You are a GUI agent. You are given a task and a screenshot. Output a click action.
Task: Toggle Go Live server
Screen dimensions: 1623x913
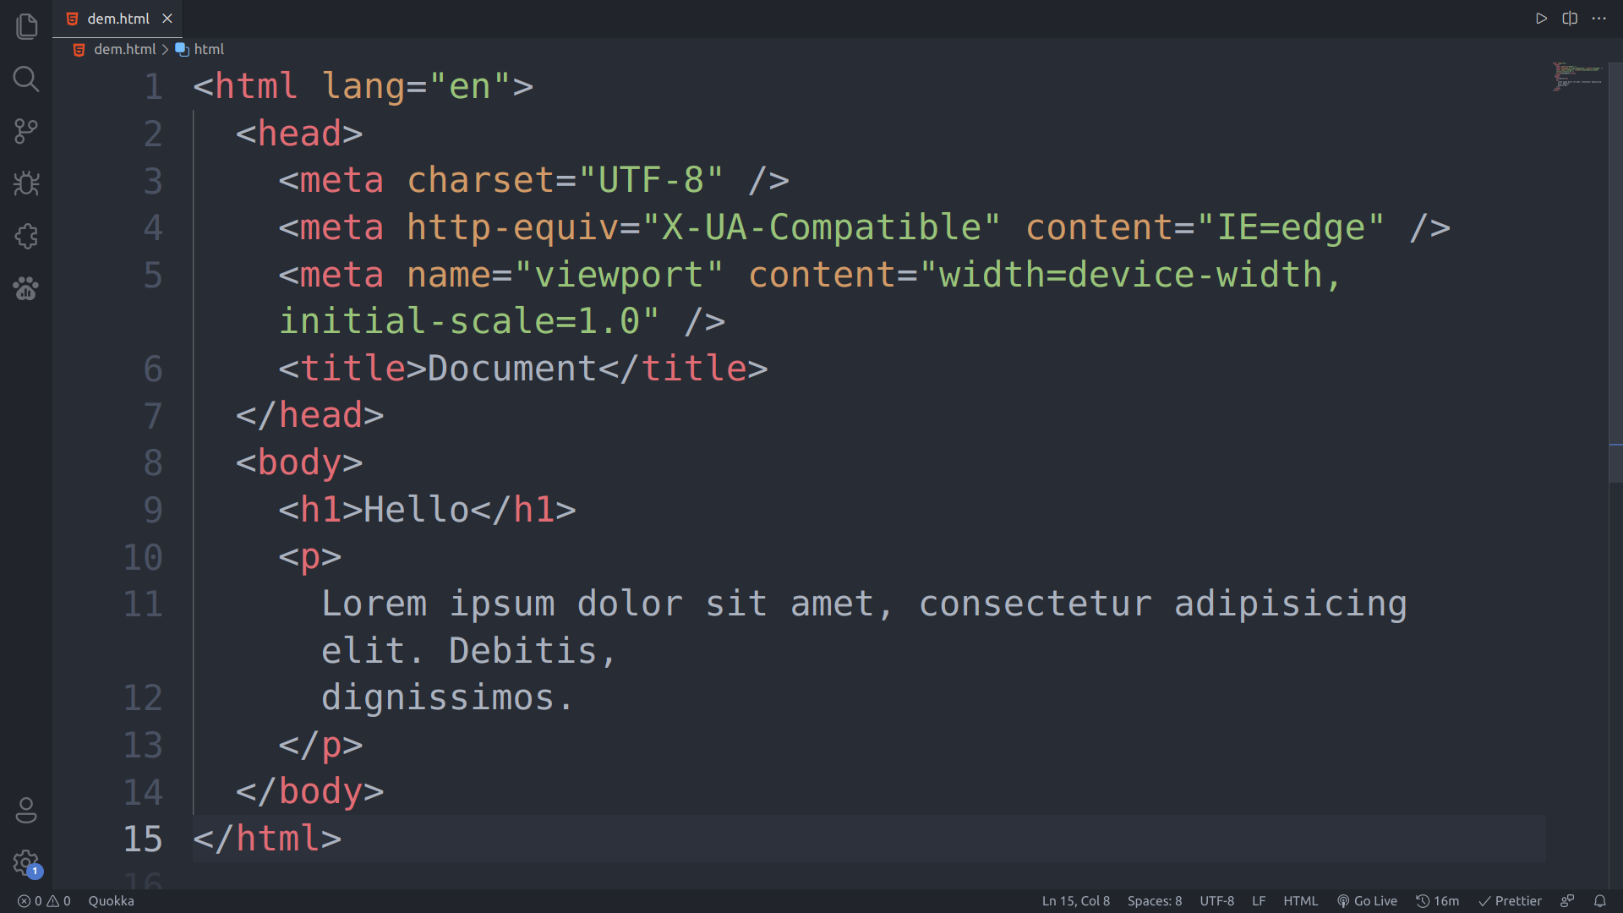1367,901
